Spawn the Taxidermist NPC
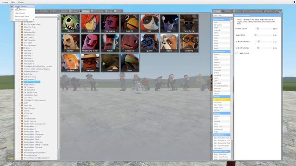 [x=189, y=43]
